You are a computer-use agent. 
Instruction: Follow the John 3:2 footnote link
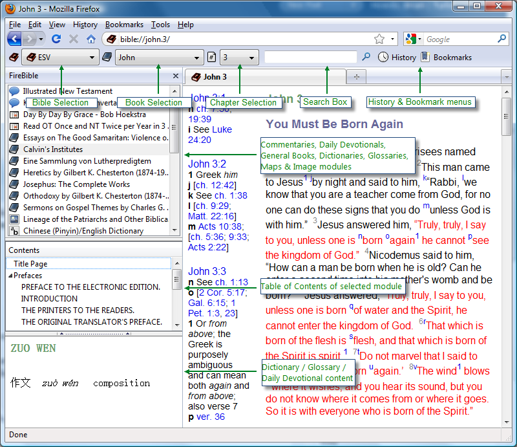[207, 164]
